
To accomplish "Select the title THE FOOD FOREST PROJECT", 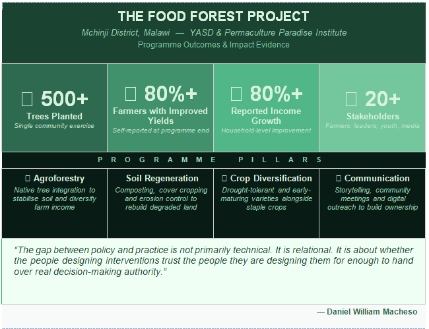I will [x=214, y=16].
